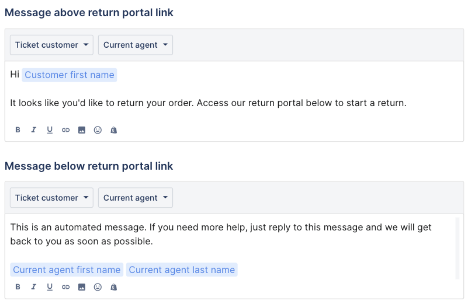Apply bold in the above-link message toolbar

(x=18, y=130)
